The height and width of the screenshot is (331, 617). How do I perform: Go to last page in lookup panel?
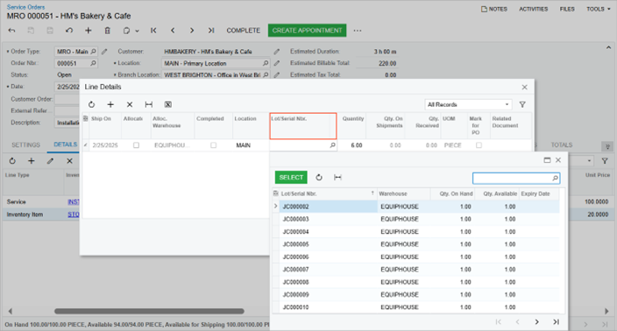pos(556,322)
